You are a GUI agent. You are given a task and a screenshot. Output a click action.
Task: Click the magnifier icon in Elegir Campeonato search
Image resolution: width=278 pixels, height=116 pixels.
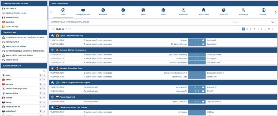[44, 71]
